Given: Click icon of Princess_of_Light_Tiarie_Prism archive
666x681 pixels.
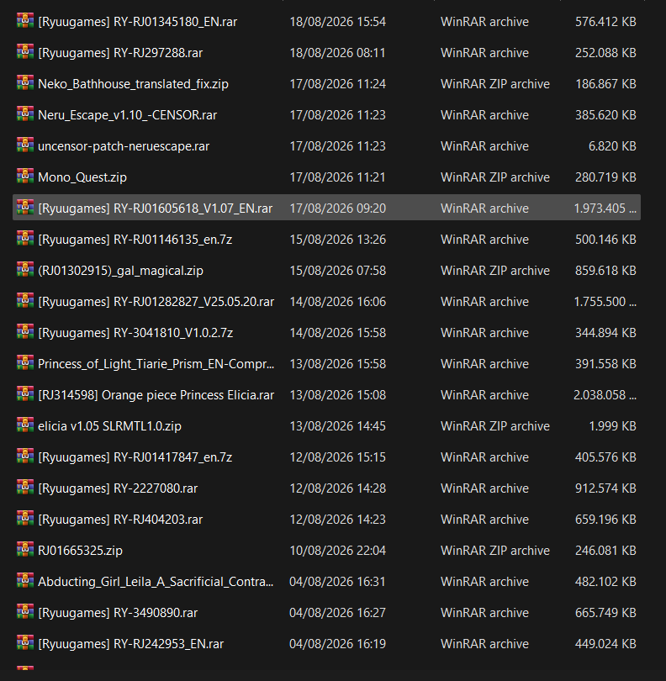Looking at the screenshot, I should point(25,363).
